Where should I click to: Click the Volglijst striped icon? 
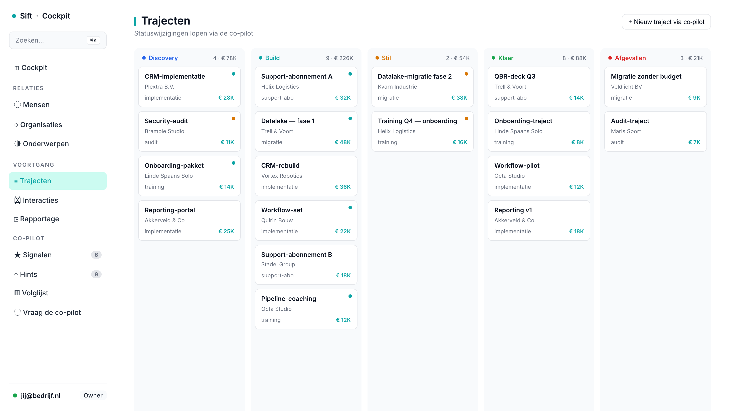click(x=17, y=293)
